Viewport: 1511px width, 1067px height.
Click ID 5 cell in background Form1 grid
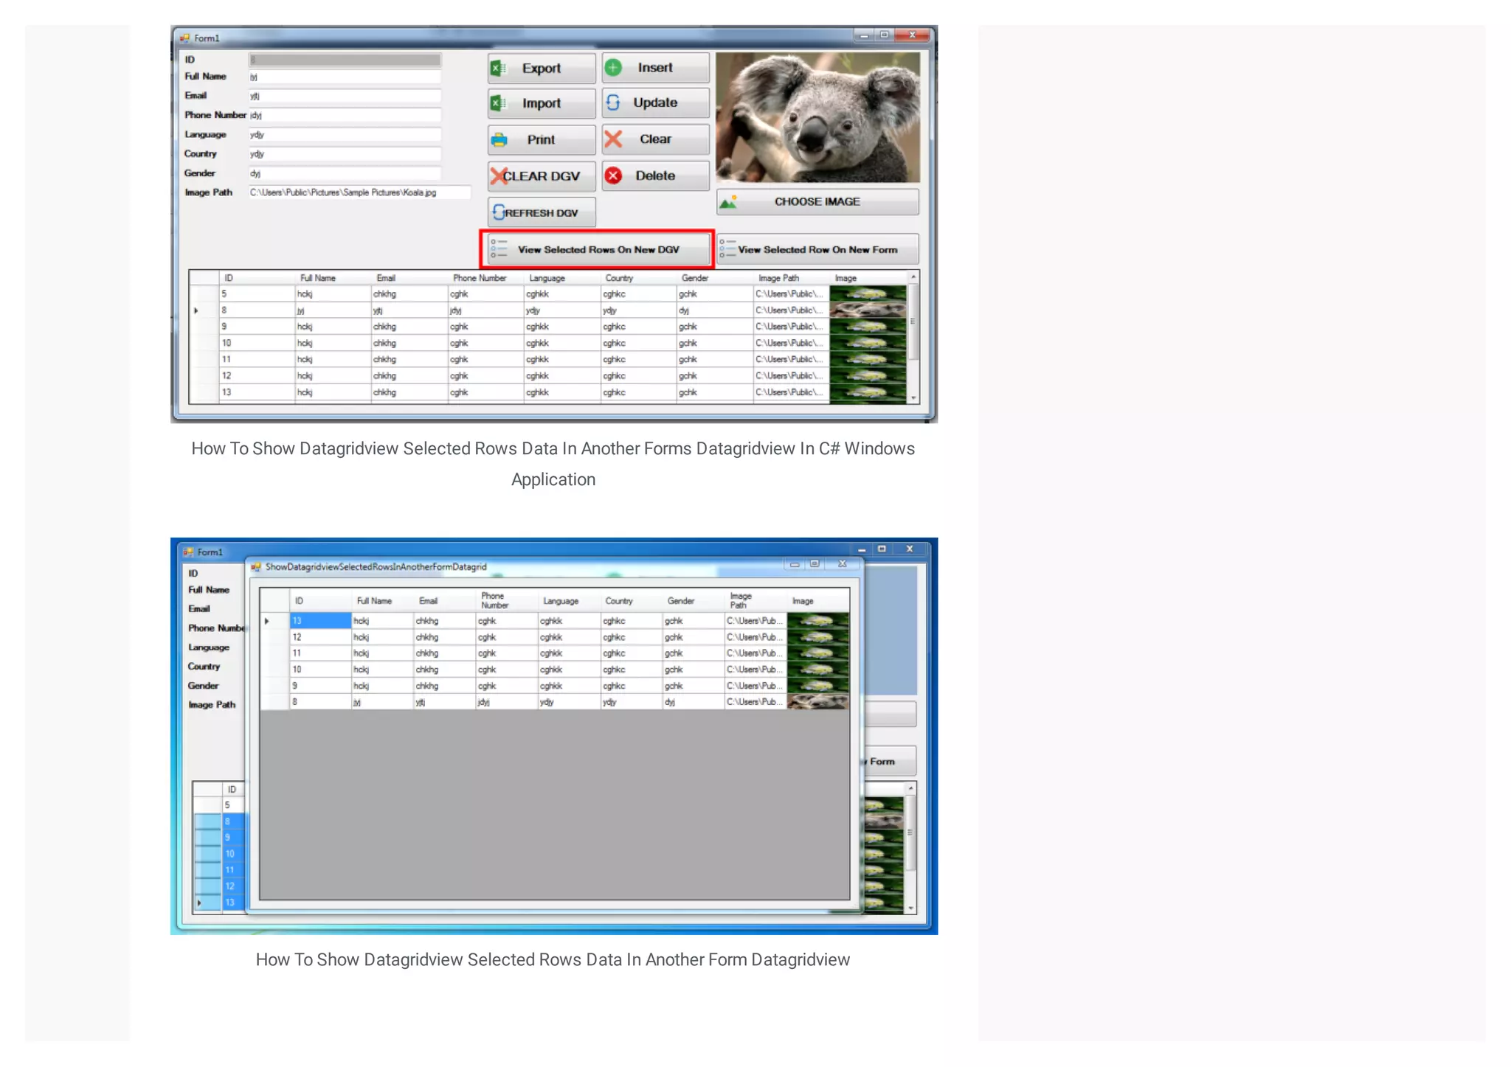pos(233,805)
